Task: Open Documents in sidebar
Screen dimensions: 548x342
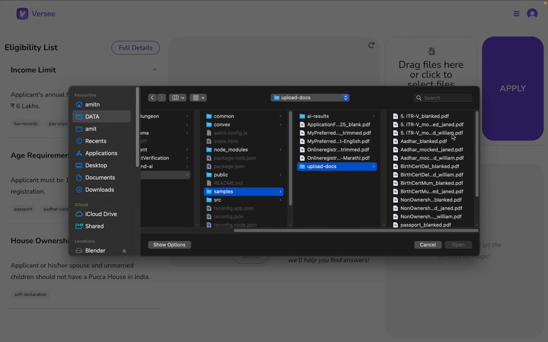Action: 101,178
